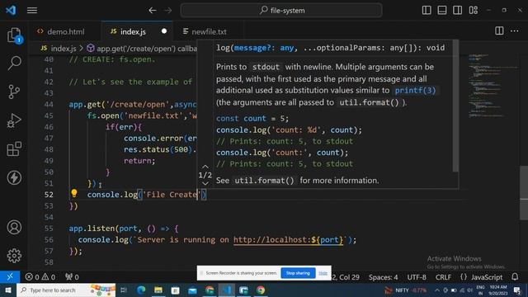528x297 pixels.
Task: Open File Explorer from the taskbar
Action: coord(158,290)
